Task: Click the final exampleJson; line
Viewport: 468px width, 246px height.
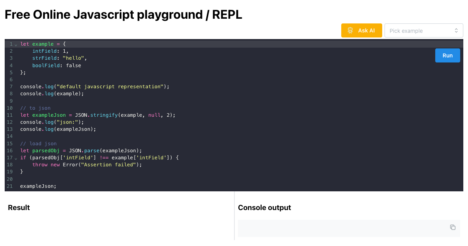Action: pyautogui.click(x=38, y=186)
